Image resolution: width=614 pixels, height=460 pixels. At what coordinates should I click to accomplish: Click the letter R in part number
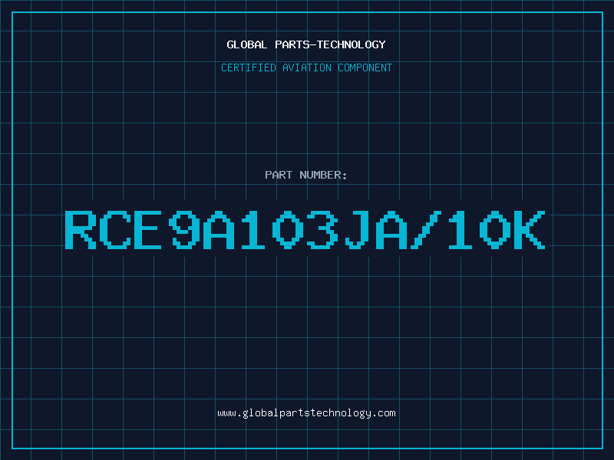[x=81, y=229]
